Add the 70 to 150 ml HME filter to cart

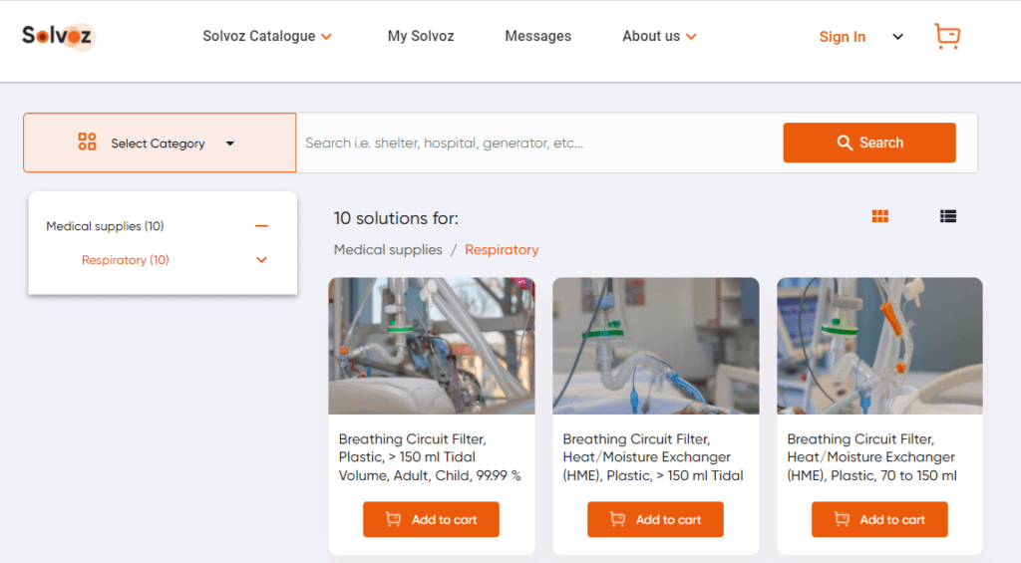[879, 519]
